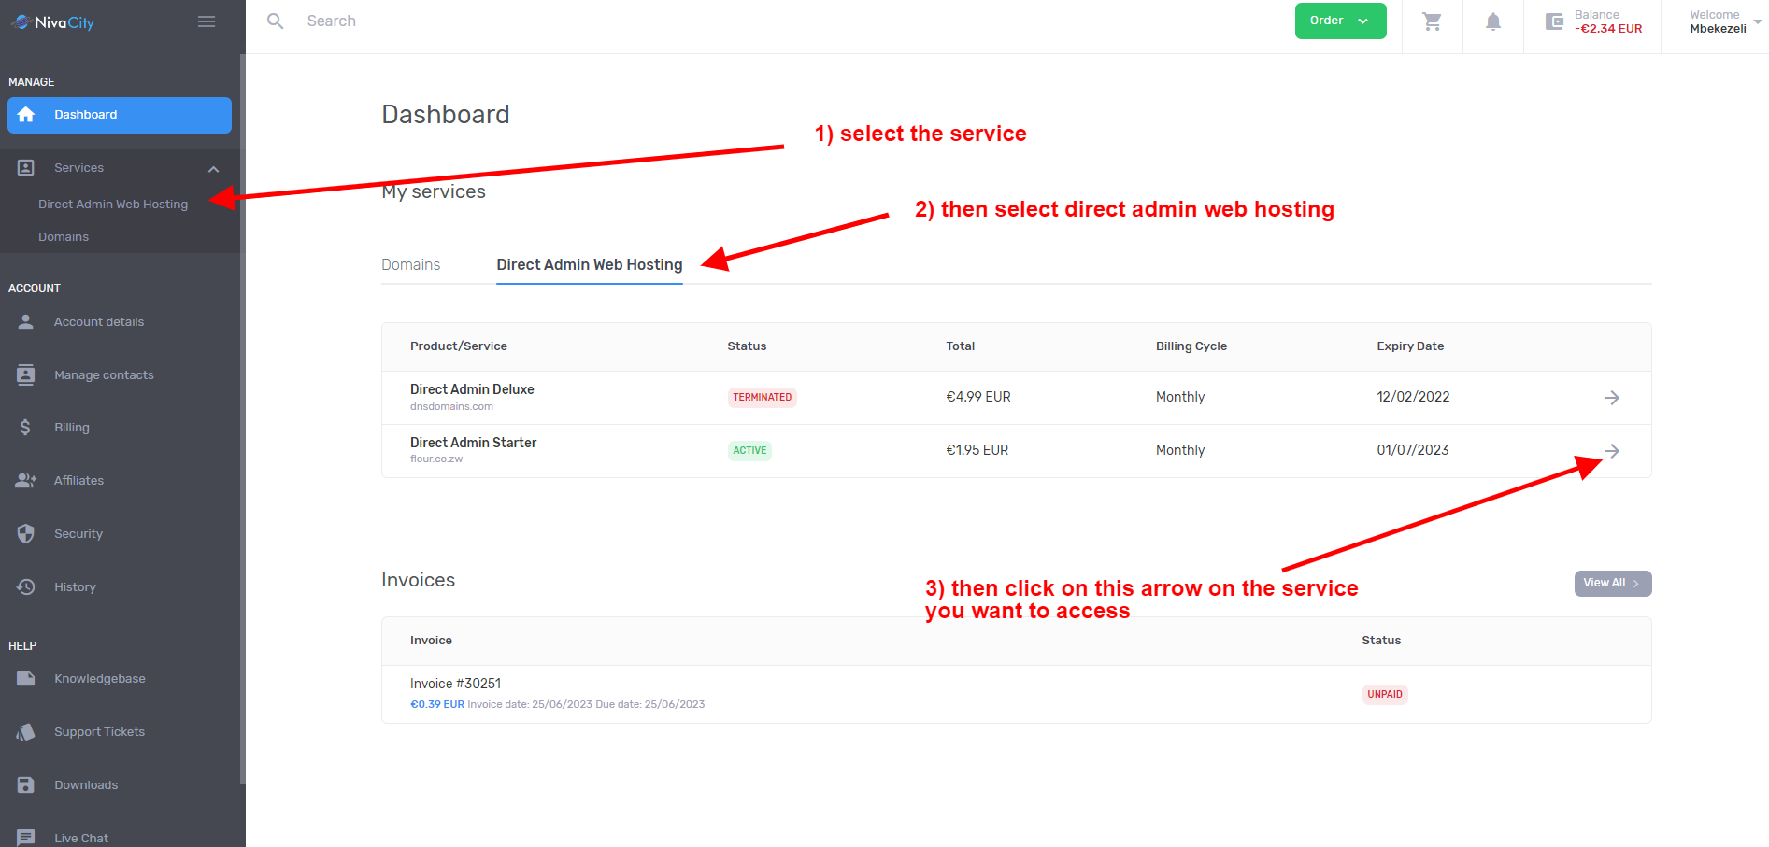Click the Billing Cycle column header
Viewport: 1769px width, 847px height.
(x=1191, y=346)
